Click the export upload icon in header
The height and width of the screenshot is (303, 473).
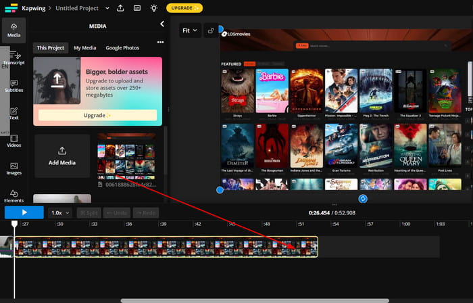(120, 8)
